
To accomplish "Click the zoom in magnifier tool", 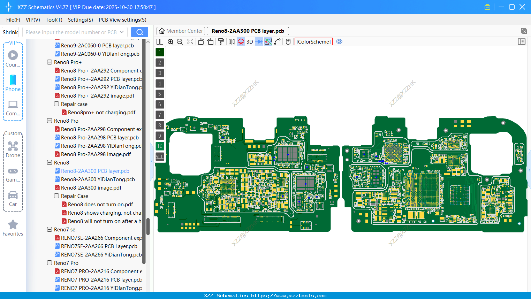I will tap(170, 41).
